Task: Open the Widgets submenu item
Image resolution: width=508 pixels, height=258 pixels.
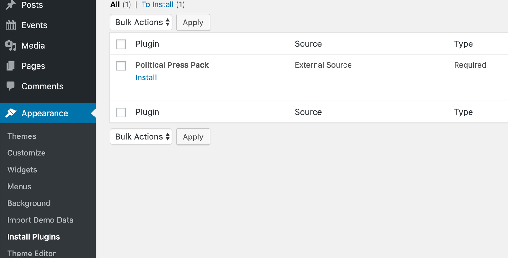Action: [22, 170]
